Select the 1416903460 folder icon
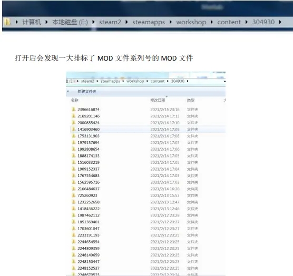This screenshot has width=293, height=276. (x=74, y=129)
